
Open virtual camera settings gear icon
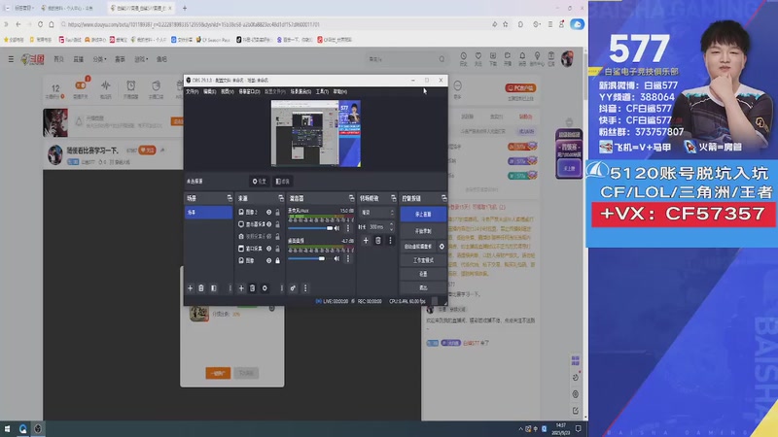[442, 247]
